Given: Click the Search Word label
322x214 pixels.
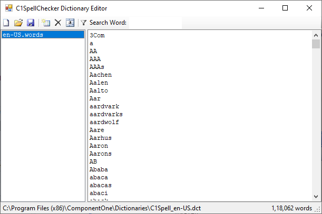Looking at the screenshot, I should [108, 23].
